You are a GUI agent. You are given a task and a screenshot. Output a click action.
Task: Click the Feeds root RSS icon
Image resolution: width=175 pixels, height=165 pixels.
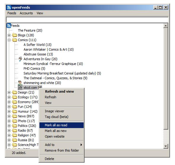click(9, 26)
